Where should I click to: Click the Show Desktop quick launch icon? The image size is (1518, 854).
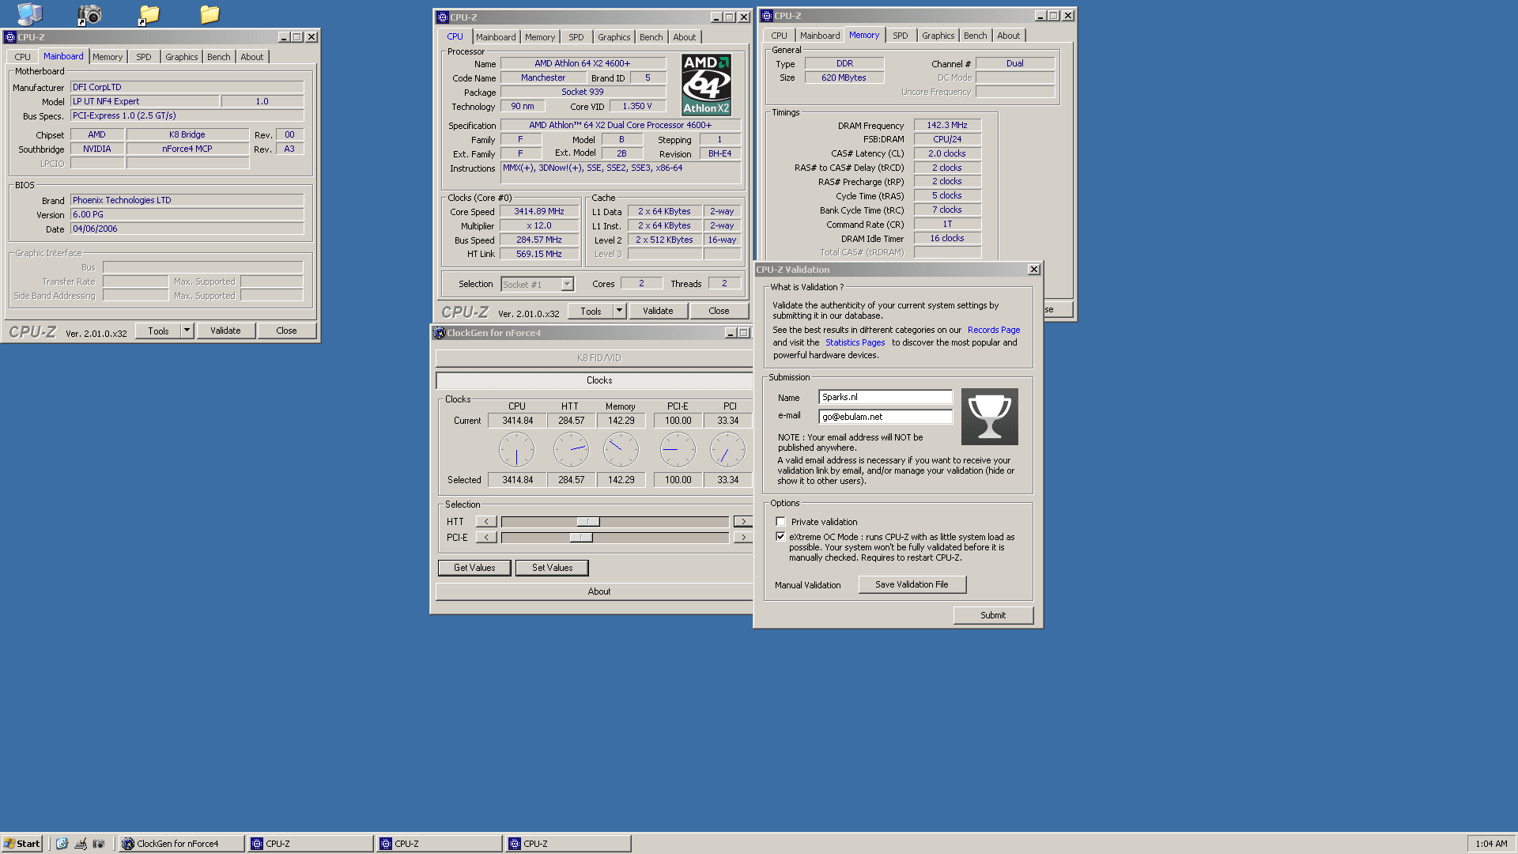click(x=81, y=844)
